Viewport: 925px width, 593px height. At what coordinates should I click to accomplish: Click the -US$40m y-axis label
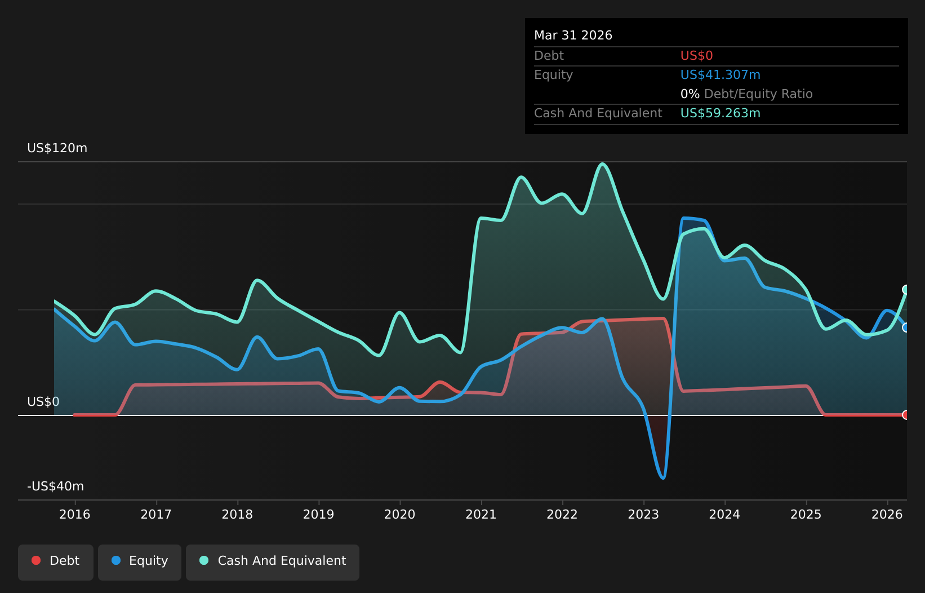pos(56,486)
